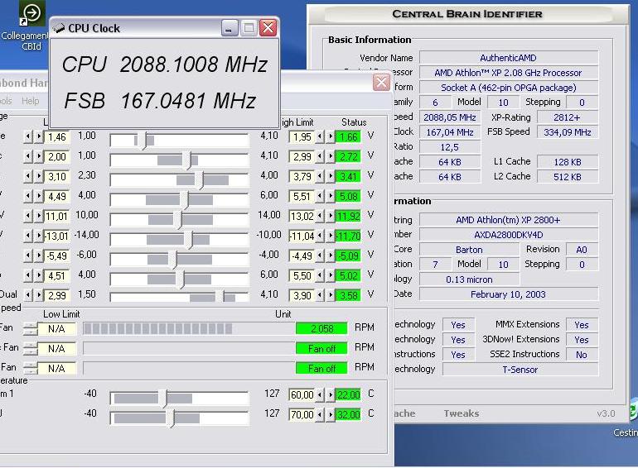Click the decrease arrow right of the 3,79 high limit
This screenshot has height=468, width=638.
pos(320,177)
